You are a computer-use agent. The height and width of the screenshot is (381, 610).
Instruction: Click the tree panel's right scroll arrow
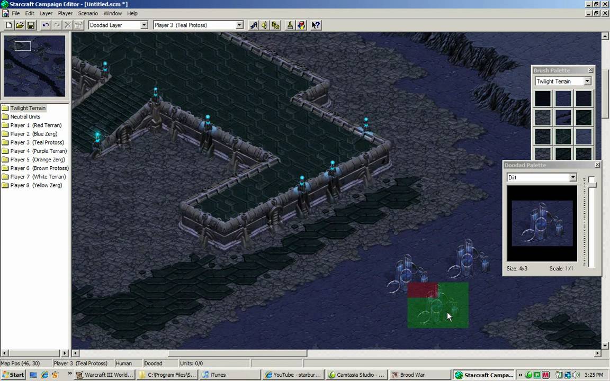[65, 353]
